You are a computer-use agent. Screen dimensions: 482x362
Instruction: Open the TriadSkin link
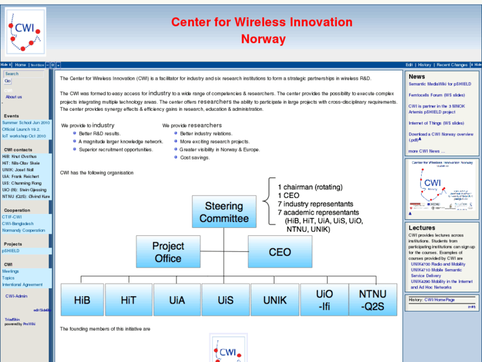pos(13,319)
